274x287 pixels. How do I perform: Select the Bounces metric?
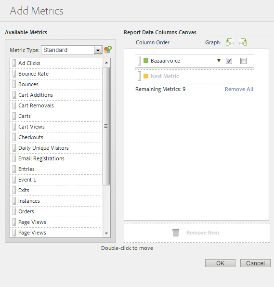coord(28,84)
